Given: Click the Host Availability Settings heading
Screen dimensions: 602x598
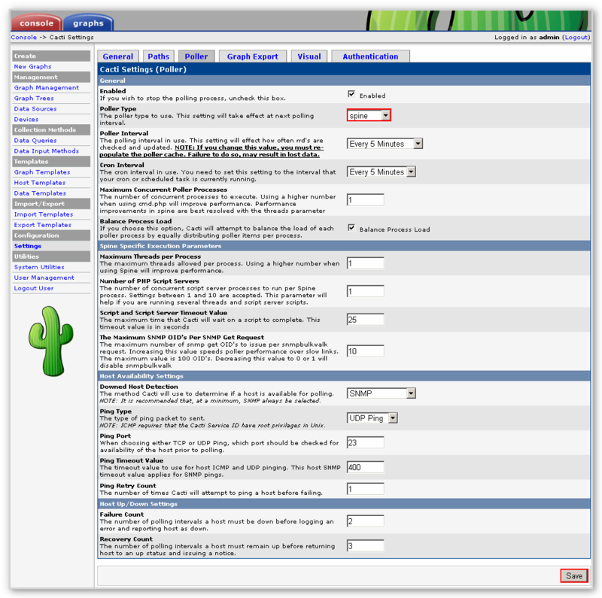Looking at the screenshot, I should tap(141, 376).
